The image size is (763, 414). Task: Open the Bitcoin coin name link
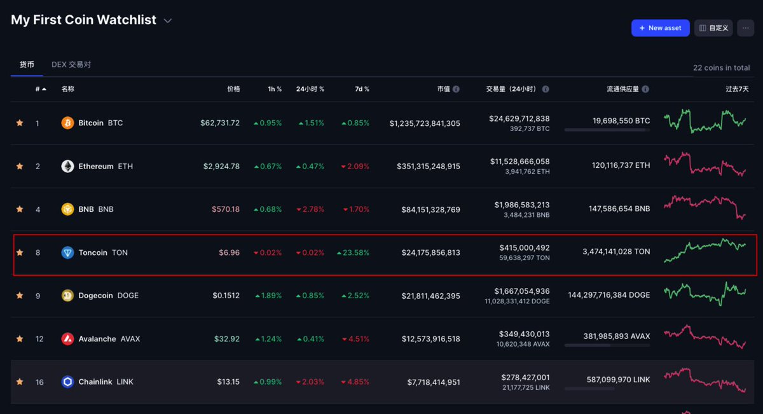pyautogui.click(x=91, y=123)
